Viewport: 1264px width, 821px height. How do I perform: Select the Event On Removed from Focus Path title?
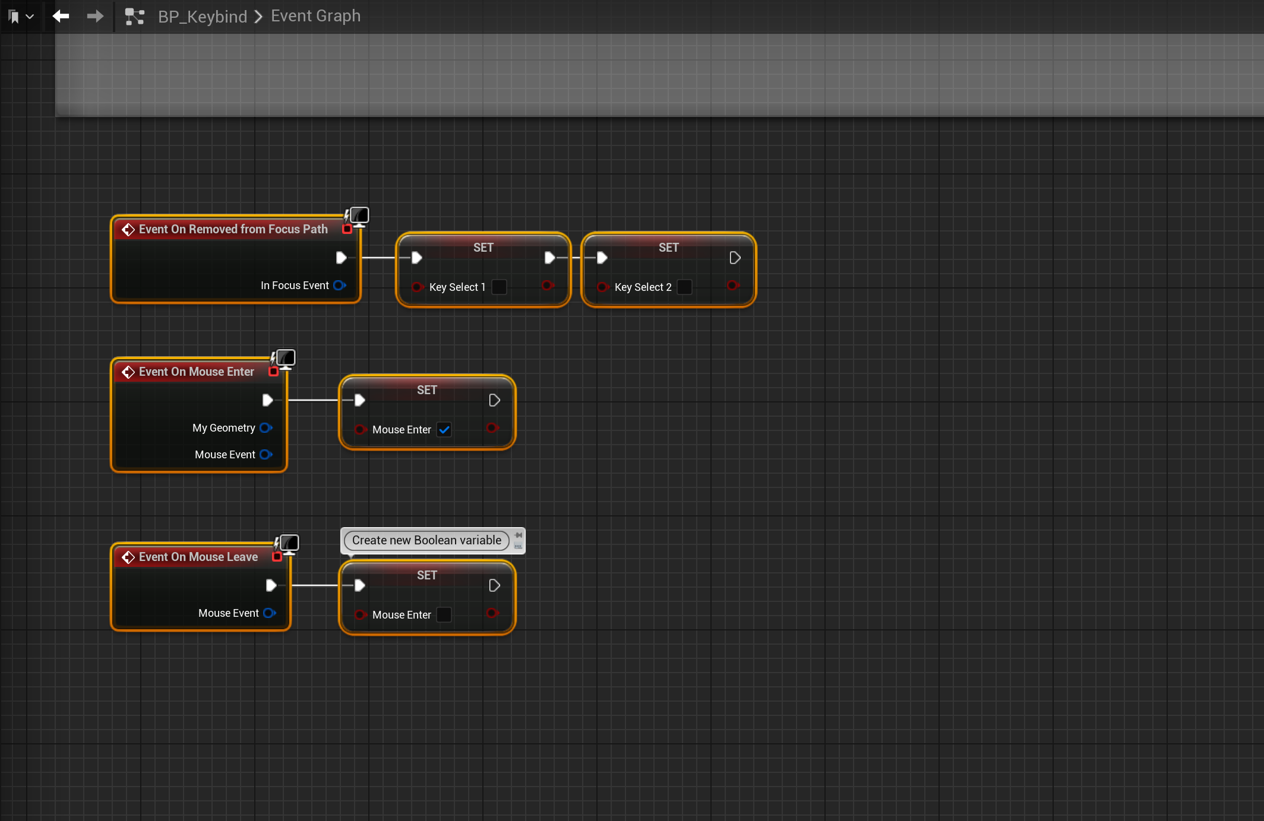pyautogui.click(x=233, y=229)
